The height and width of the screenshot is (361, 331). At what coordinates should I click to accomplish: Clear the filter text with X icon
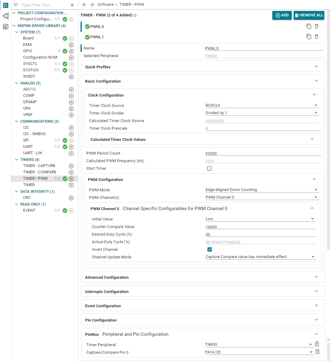click(x=72, y=5)
